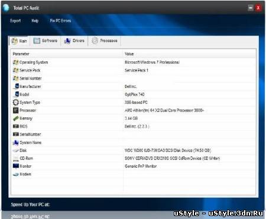This screenshot has height=219, width=266.
Task: Open the Help menu
Action: [x=35, y=21]
